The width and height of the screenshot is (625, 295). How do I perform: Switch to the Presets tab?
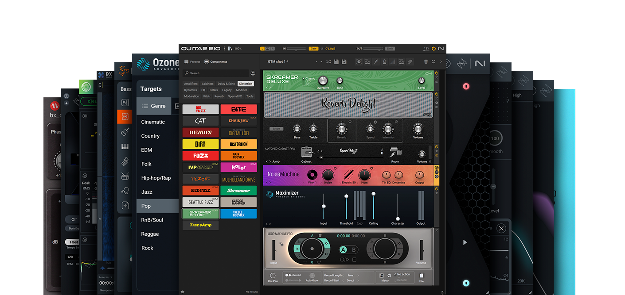192,61
